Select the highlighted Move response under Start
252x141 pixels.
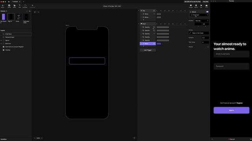point(148,43)
